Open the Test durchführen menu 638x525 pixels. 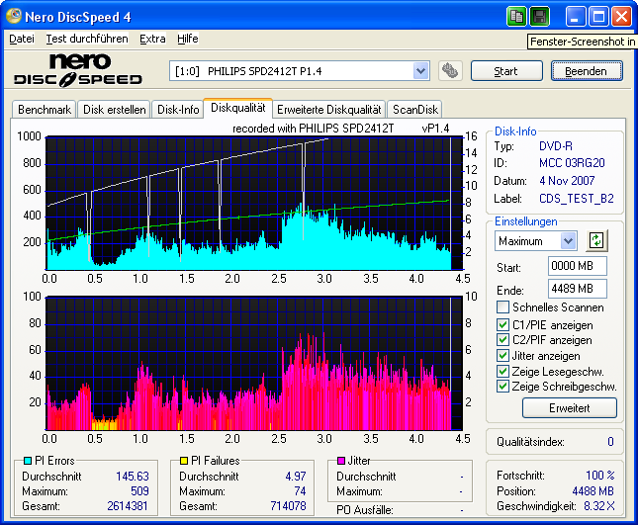(87, 39)
